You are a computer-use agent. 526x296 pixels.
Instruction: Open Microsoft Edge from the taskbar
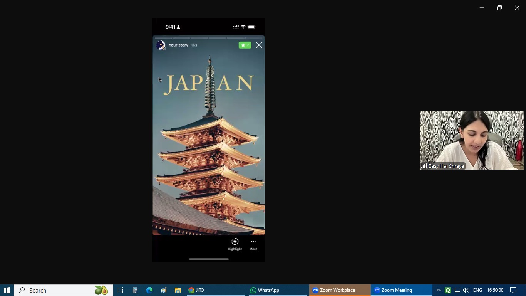[149, 290]
